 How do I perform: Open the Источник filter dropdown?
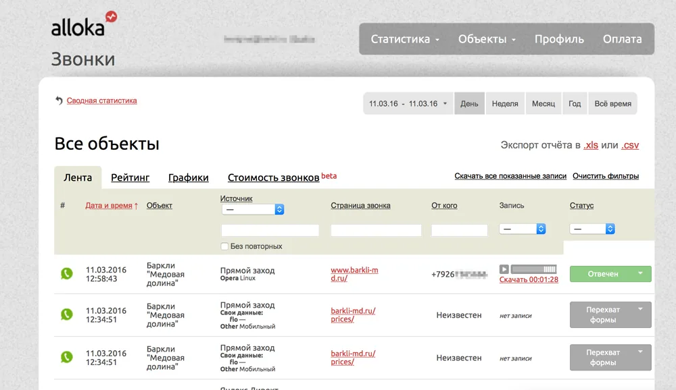tap(253, 209)
